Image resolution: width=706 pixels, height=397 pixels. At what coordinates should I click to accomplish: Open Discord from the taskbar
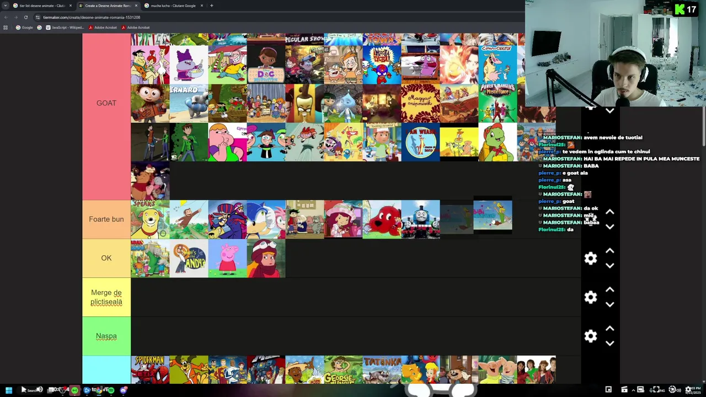click(x=124, y=390)
